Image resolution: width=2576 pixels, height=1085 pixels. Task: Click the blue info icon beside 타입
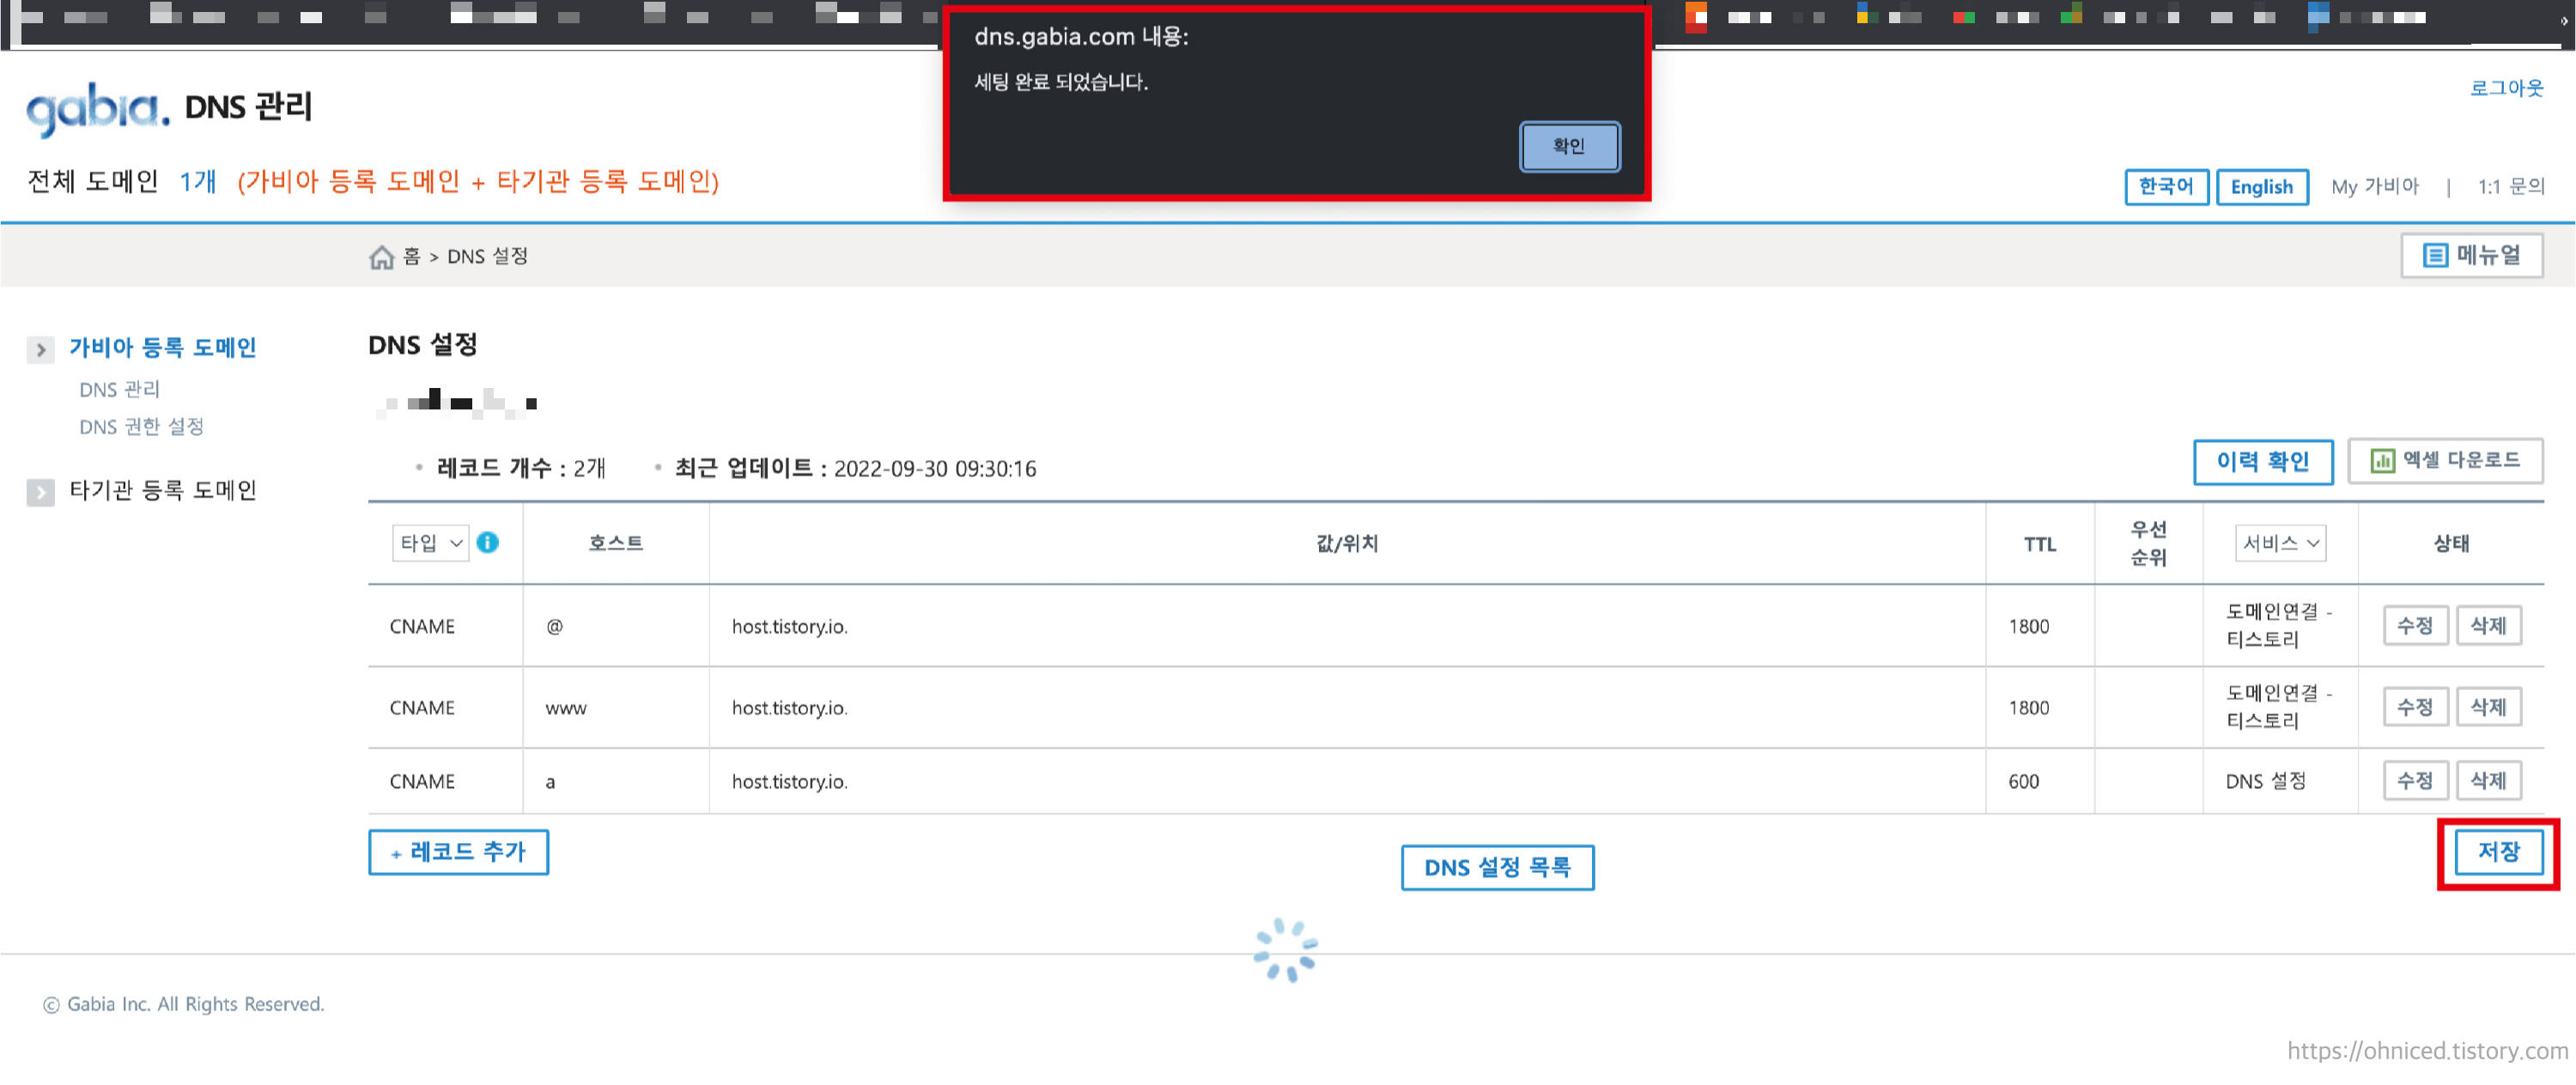(488, 543)
